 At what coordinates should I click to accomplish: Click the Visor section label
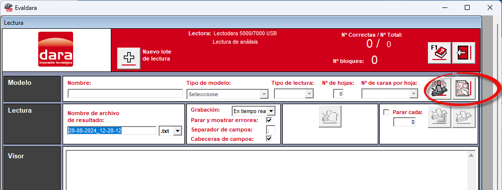tap(16, 156)
